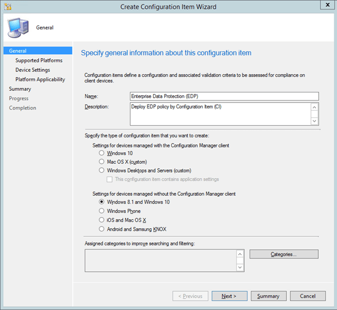Open Platform Applicability step
Image resolution: width=337 pixels, height=310 pixels.
pyautogui.click(x=40, y=79)
